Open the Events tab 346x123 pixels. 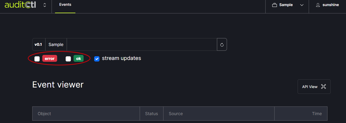[65, 5]
